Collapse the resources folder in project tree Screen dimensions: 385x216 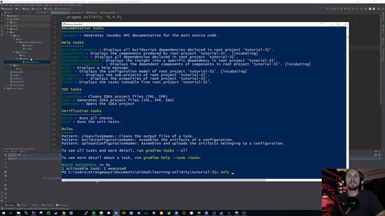[14, 52]
